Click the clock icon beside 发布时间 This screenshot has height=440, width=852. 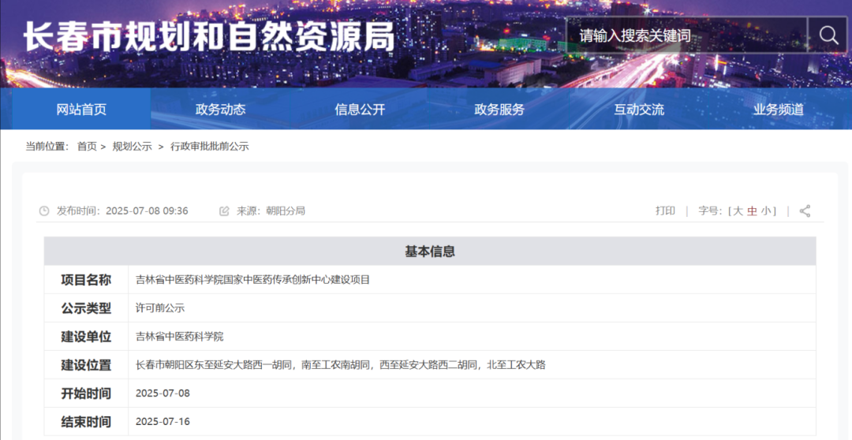(44, 211)
